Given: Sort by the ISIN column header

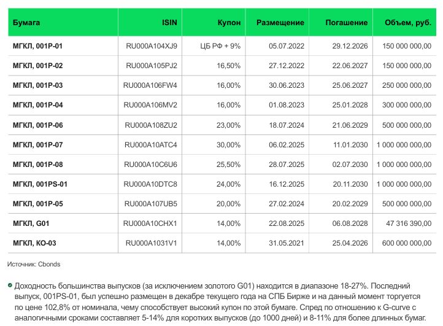Looking at the screenshot, I should coord(170,22).
